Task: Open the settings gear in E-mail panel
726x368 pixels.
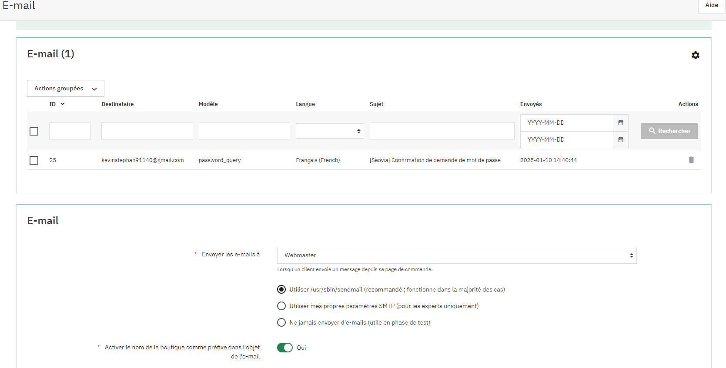Action: click(695, 55)
